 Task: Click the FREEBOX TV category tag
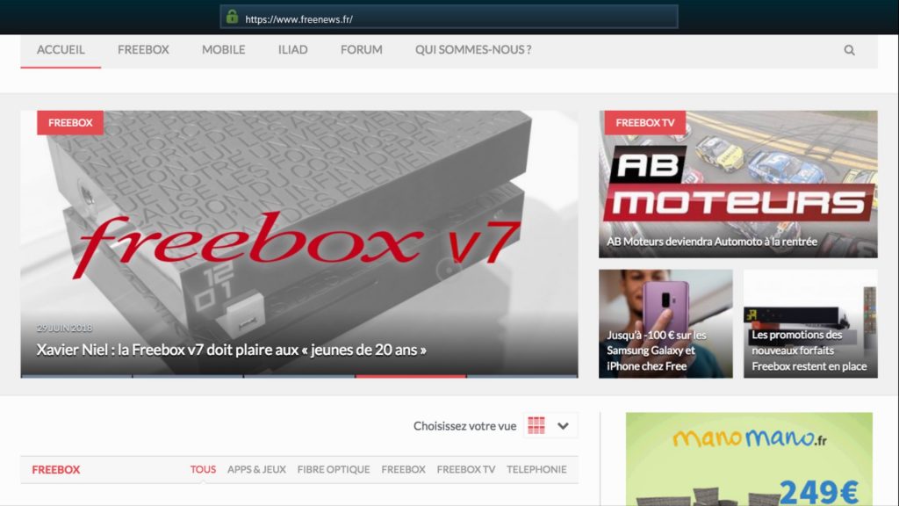click(x=645, y=123)
